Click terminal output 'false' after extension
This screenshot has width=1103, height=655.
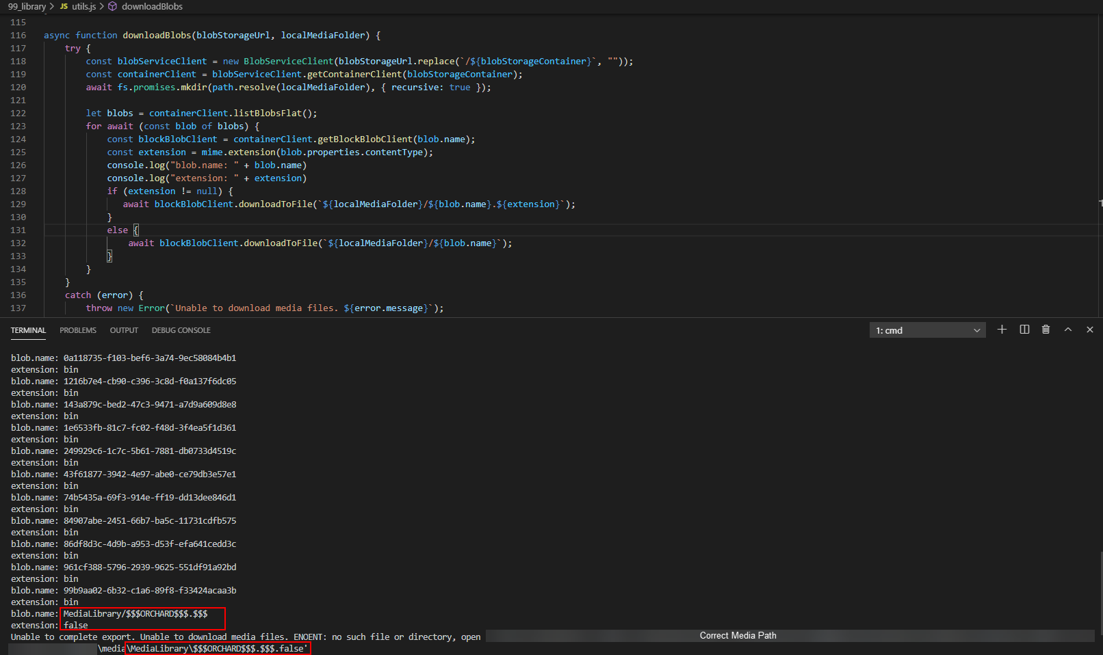click(x=76, y=626)
